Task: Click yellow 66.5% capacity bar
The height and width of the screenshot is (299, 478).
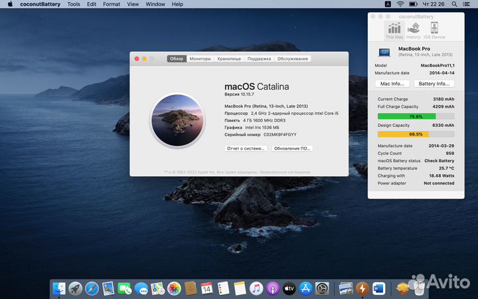Action: point(416,134)
